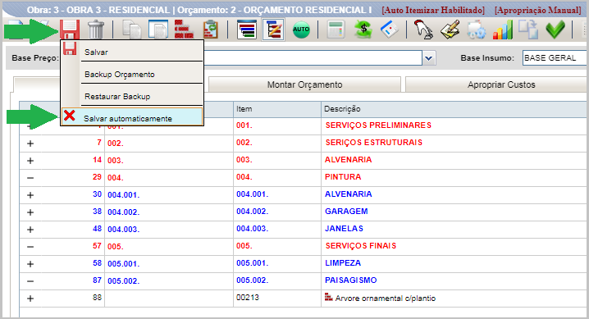The width and height of the screenshot is (589, 319).
Task: Click the notepad with pencil icon
Action: [x=450, y=30]
